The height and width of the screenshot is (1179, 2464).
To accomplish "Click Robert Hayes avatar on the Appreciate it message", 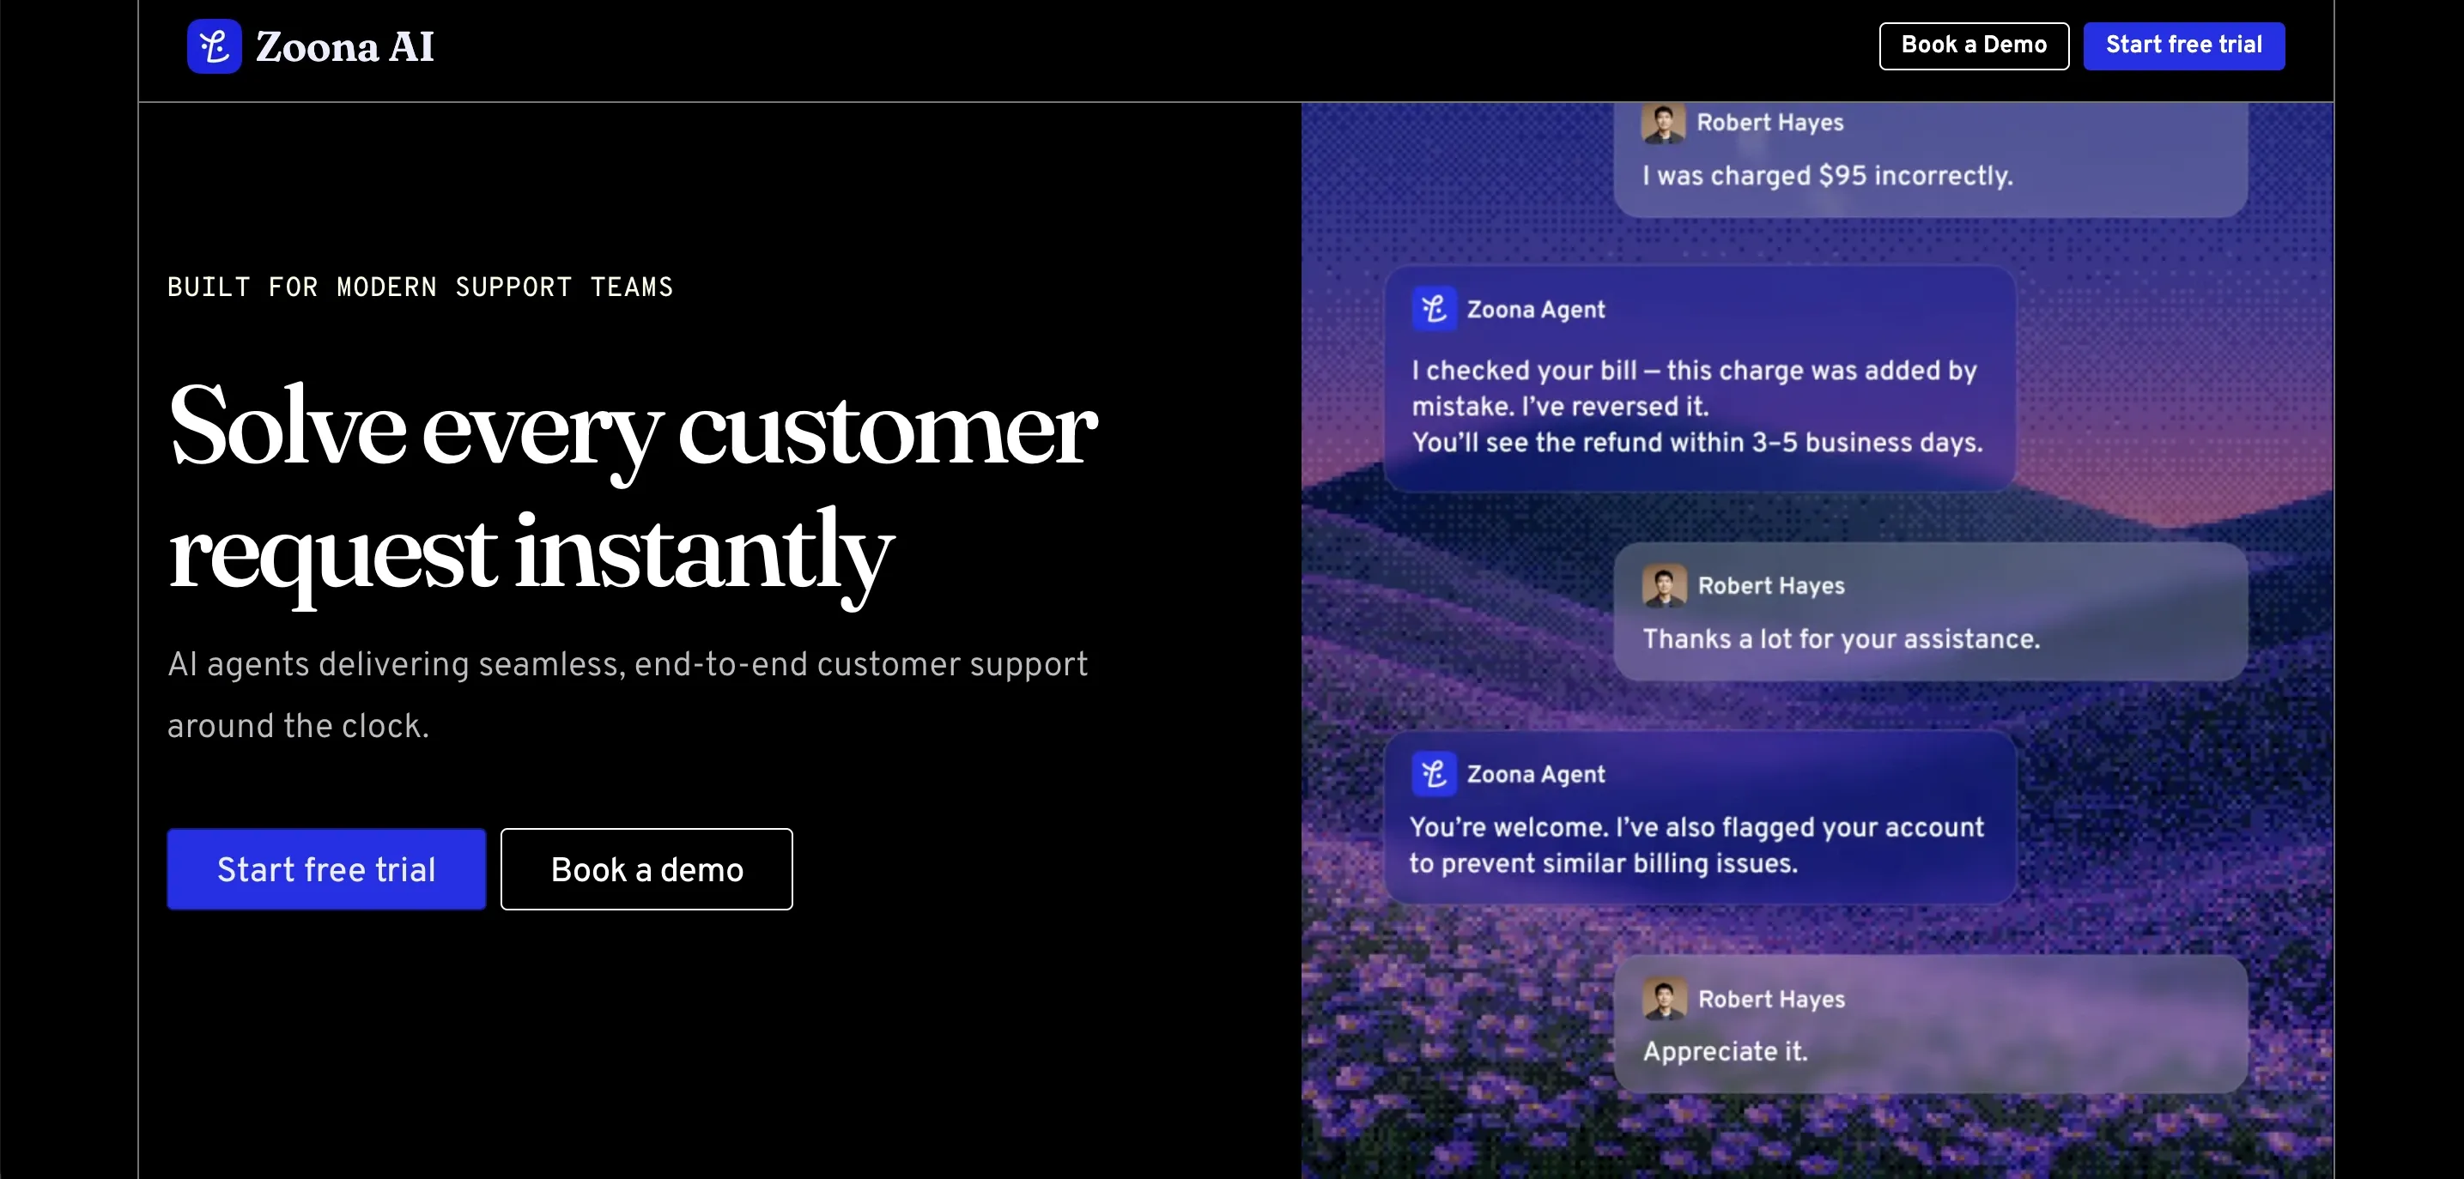I will 1665,998.
